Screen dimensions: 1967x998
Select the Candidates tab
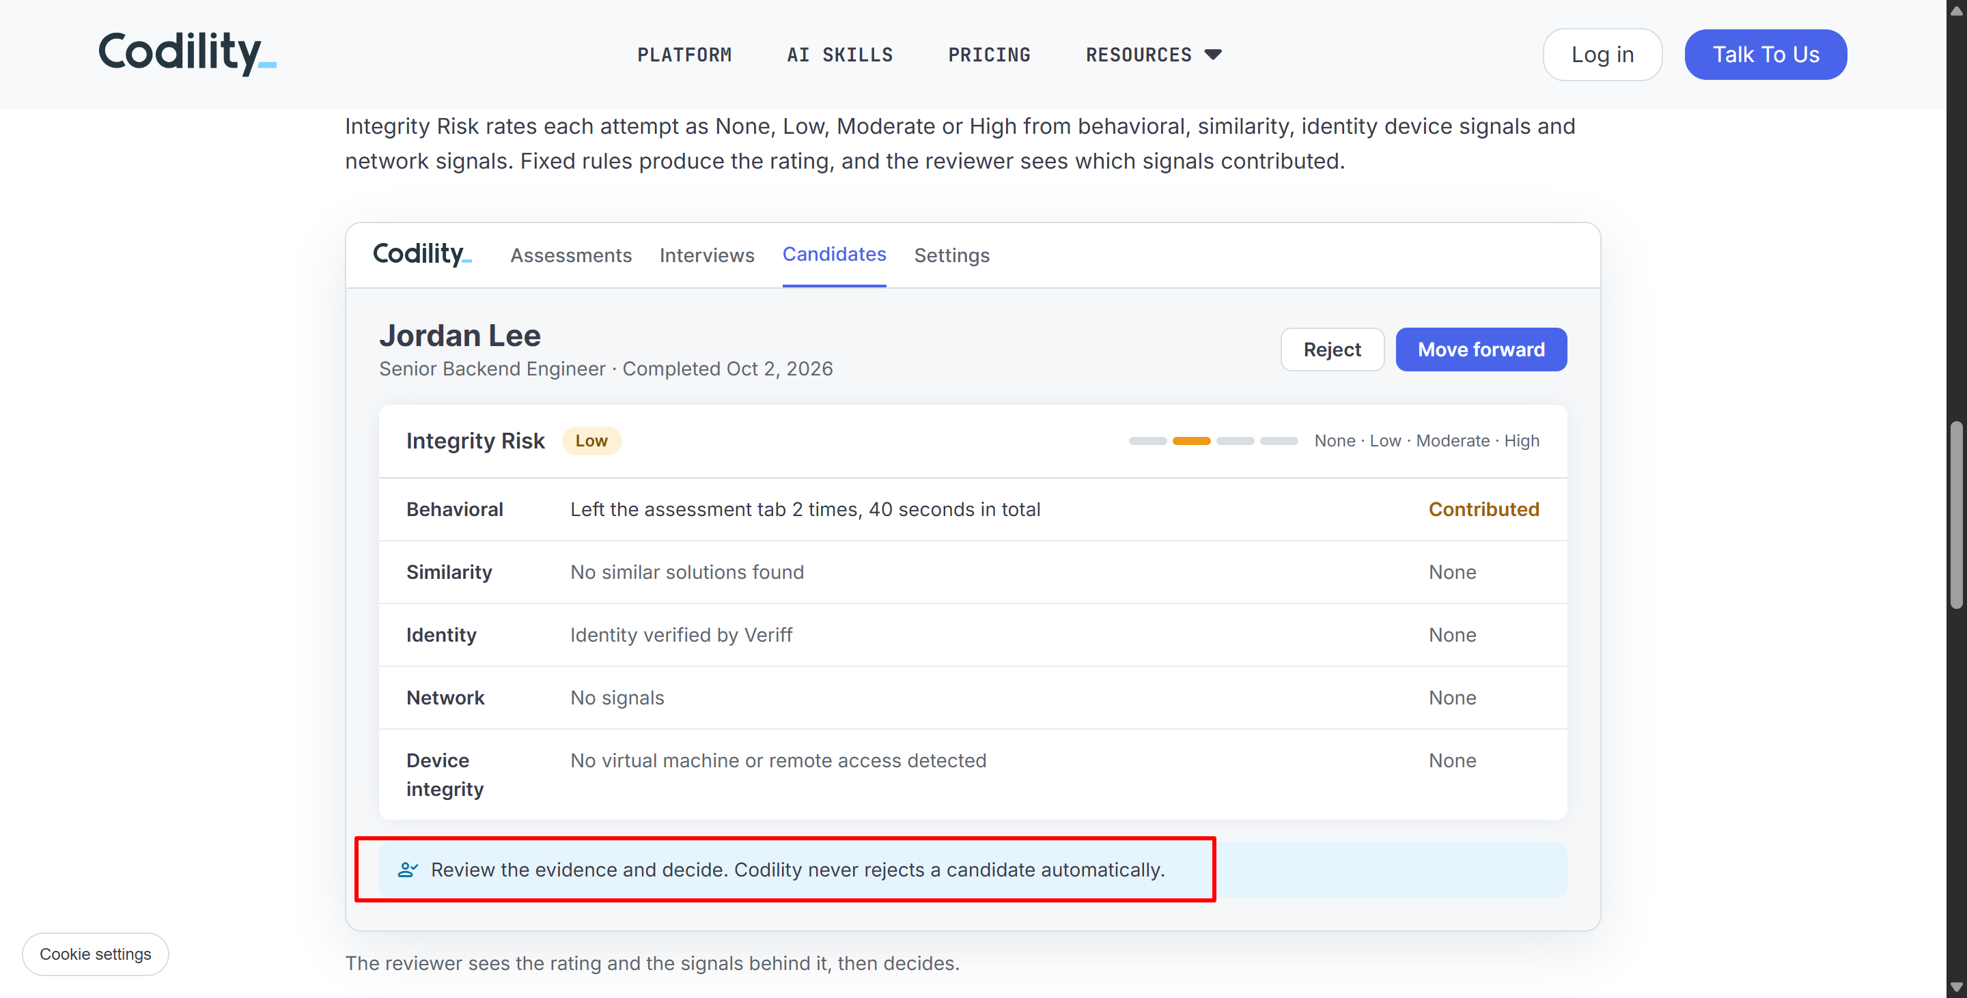click(834, 254)
